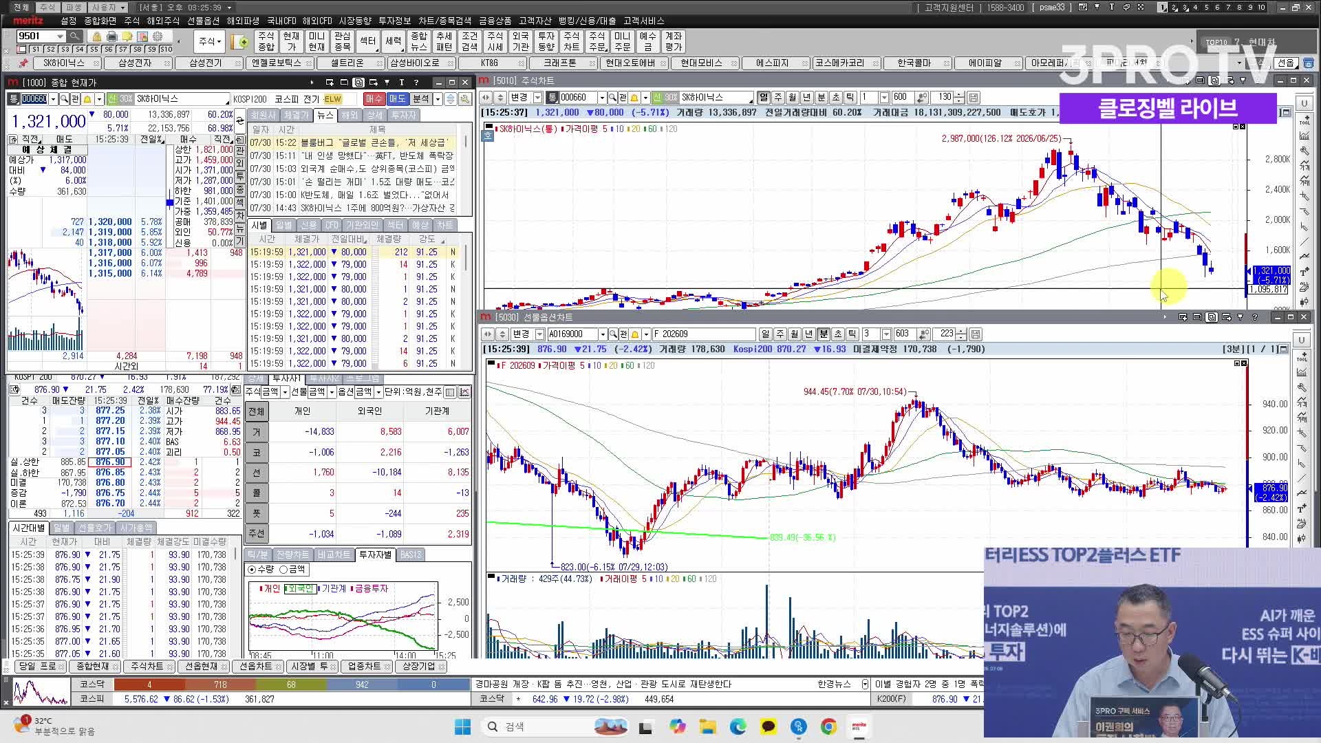Toggle the 분 minute interval in option chart
Viewport: 1321px width, 743px height.
(x=824, y=334)
